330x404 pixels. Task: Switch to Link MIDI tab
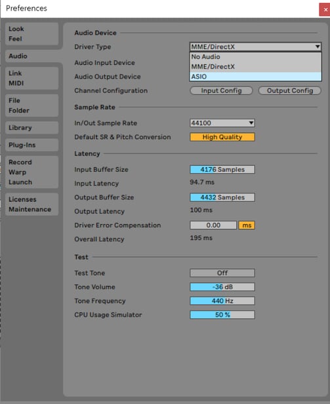point(31,78)
